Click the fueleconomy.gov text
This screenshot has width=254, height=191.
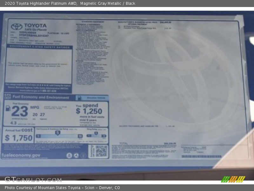pos(21,155)
